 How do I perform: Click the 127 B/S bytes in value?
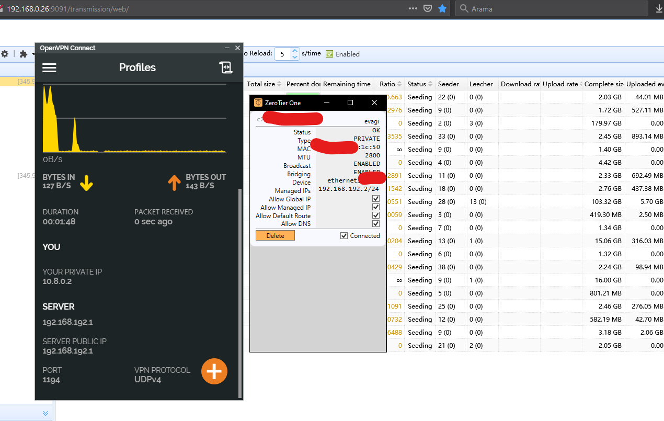[58, 186]
